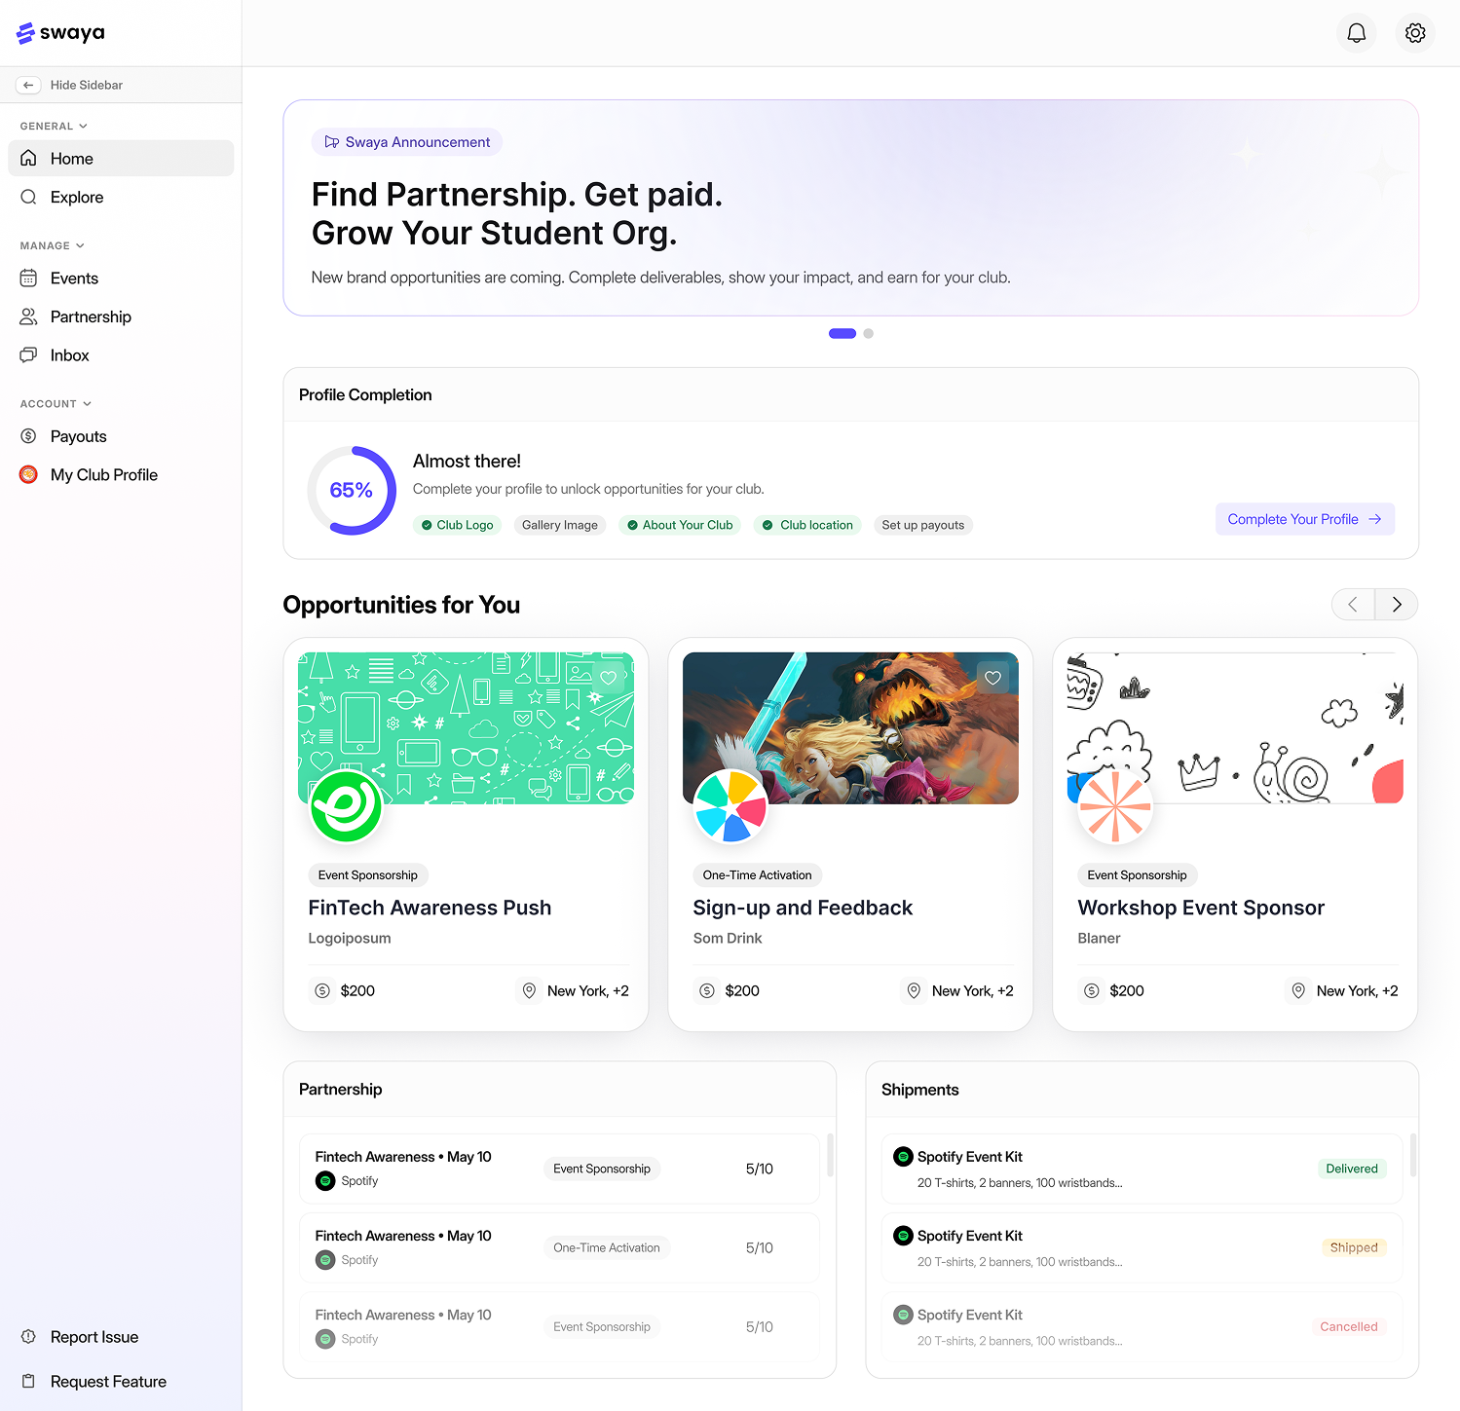Open the notifications bell
1460x1411 pixels.
click(1356, 33)
